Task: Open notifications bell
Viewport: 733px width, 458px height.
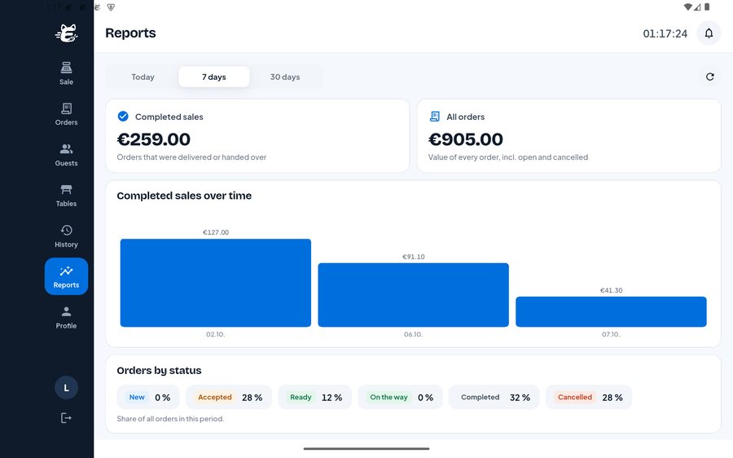Action: [x=709, y=33]
